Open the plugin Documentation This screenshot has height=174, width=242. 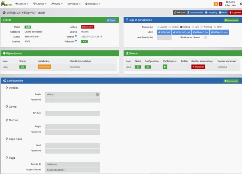tap(195, 13)
